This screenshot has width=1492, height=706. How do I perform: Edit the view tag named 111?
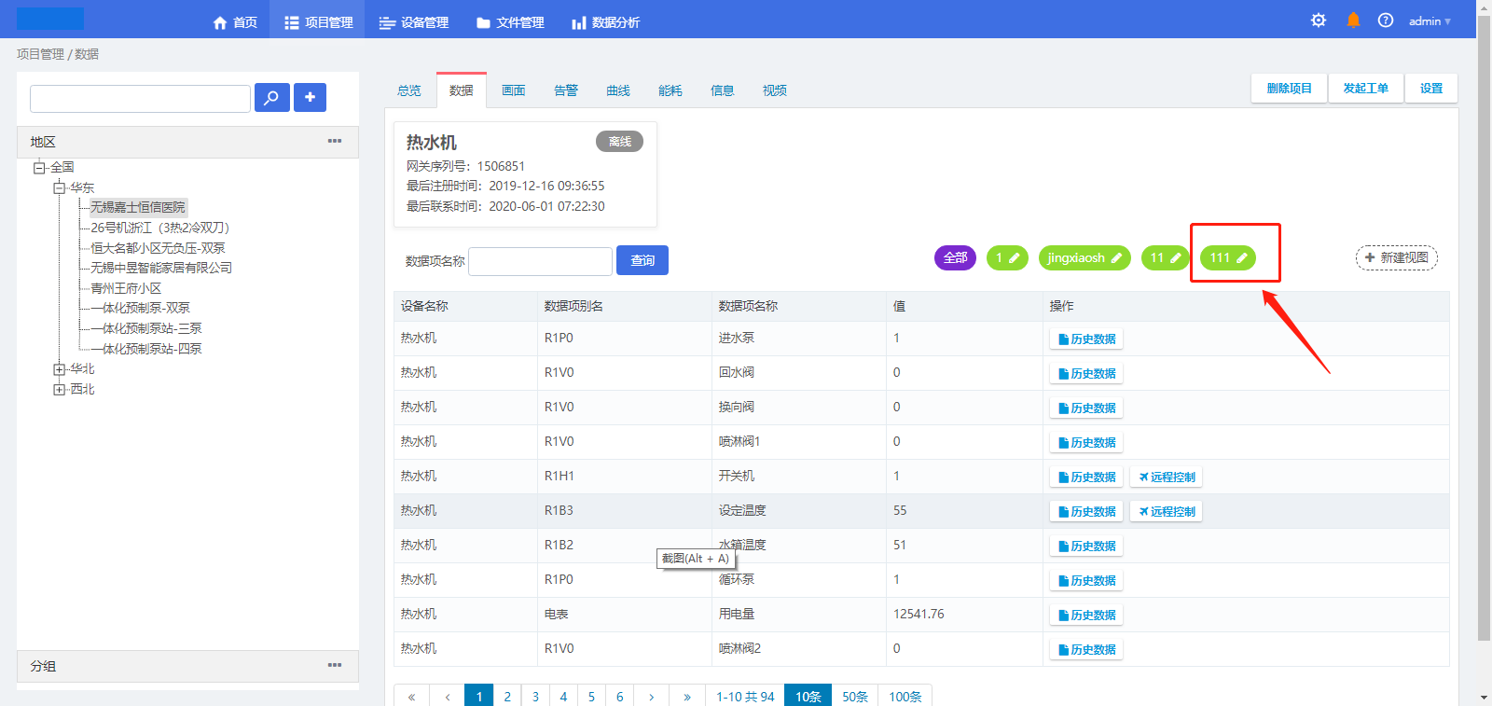pos(1241,258)
